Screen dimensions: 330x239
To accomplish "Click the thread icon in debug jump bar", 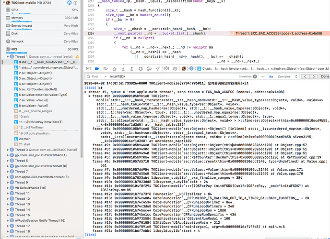I will coord(191,68).
